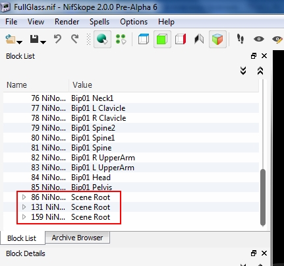Open the save dropdown arrow beside floppy

coord(43,42)
